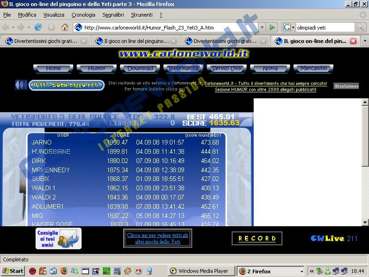Open the Visualizza menu

(x=54, y=15)
